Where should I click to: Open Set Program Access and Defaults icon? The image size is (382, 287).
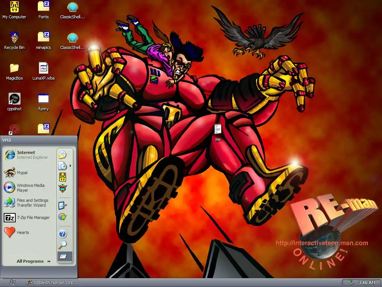point(63,217)
